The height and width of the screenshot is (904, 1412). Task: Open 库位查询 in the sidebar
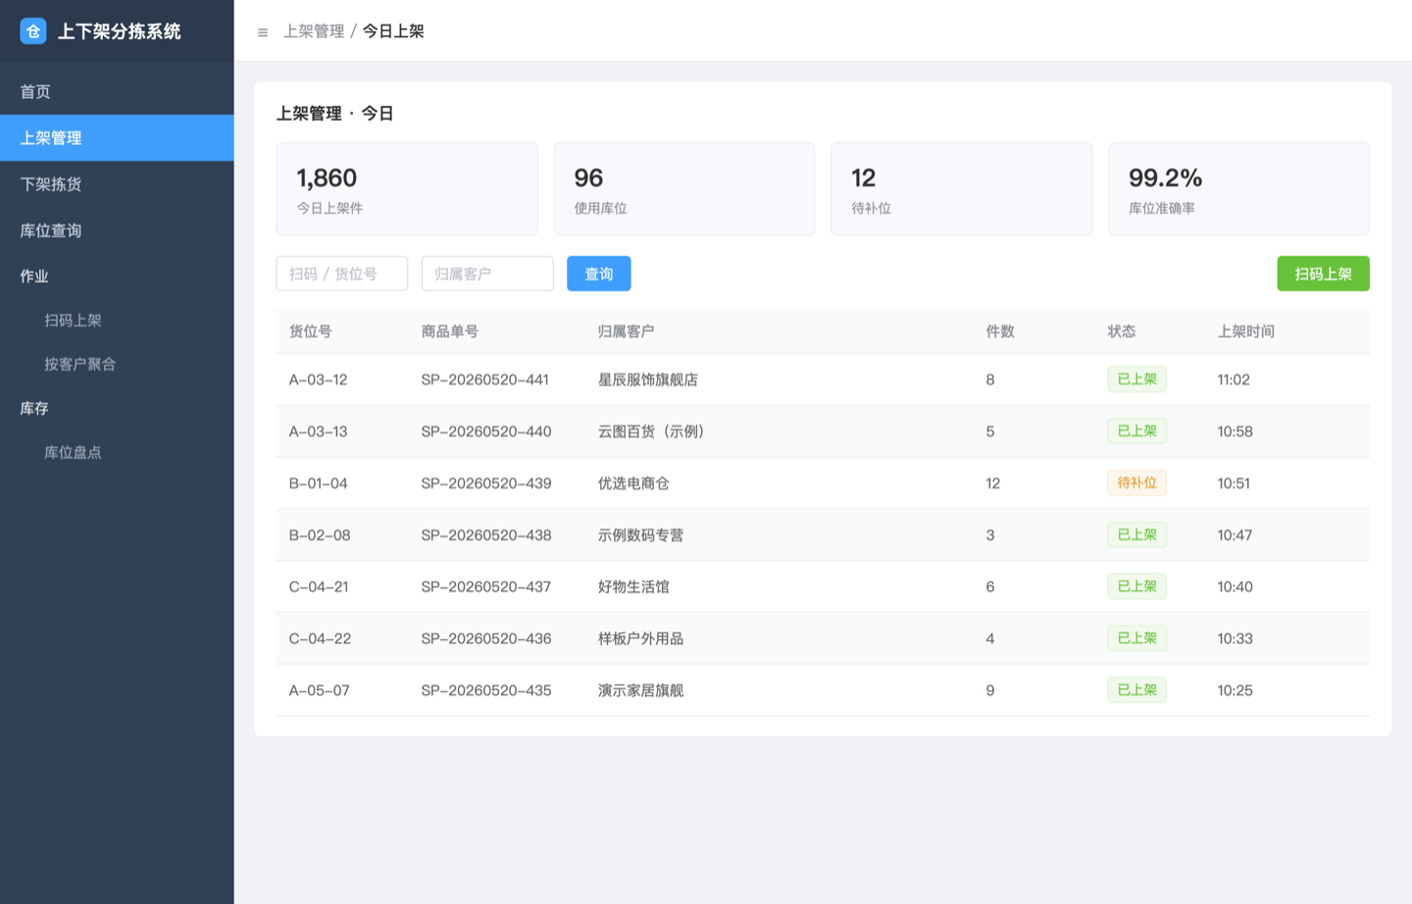point(117,230)
